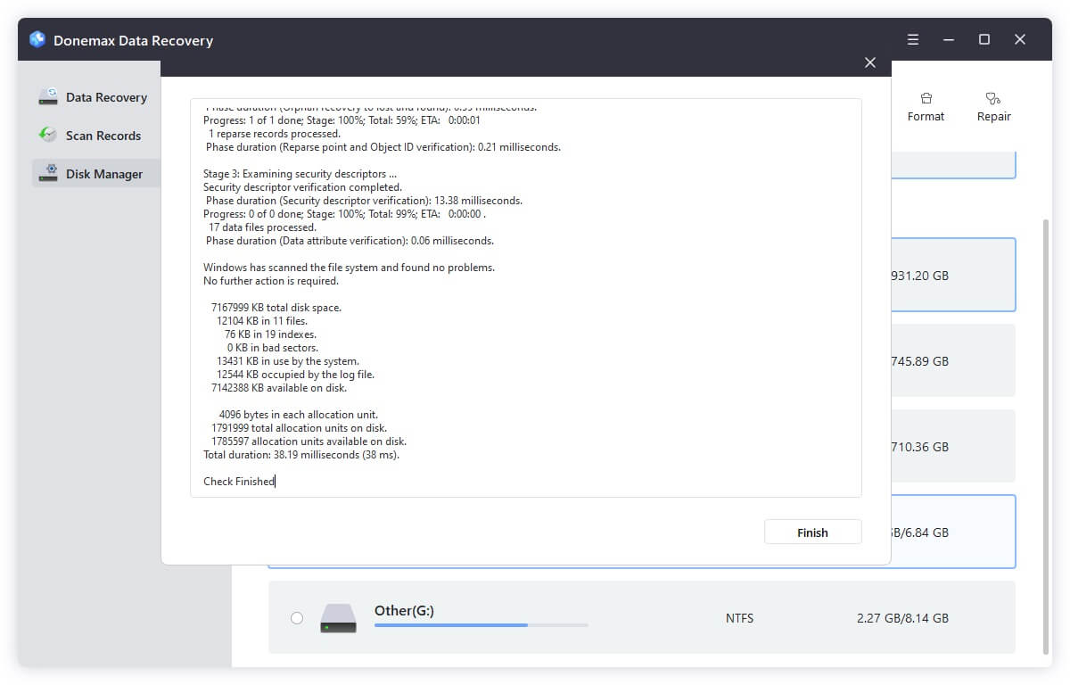This screenshot has width=1070, height=685.
Task: Click the main drive list scrollbar
Action: [x=1047, y=435]
